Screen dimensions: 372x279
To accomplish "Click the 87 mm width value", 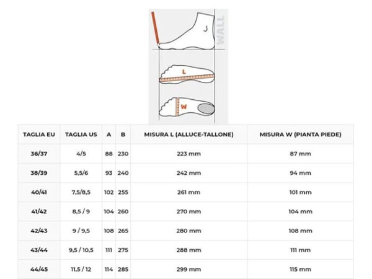I will [301, 154].
